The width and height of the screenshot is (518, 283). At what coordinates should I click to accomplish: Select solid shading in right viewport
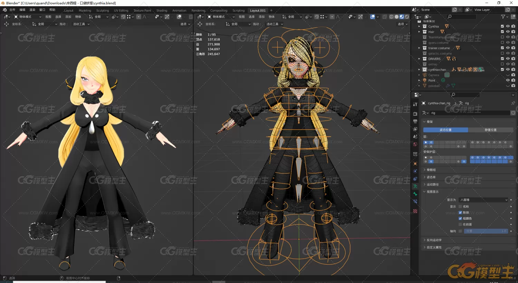pos(396,17)
